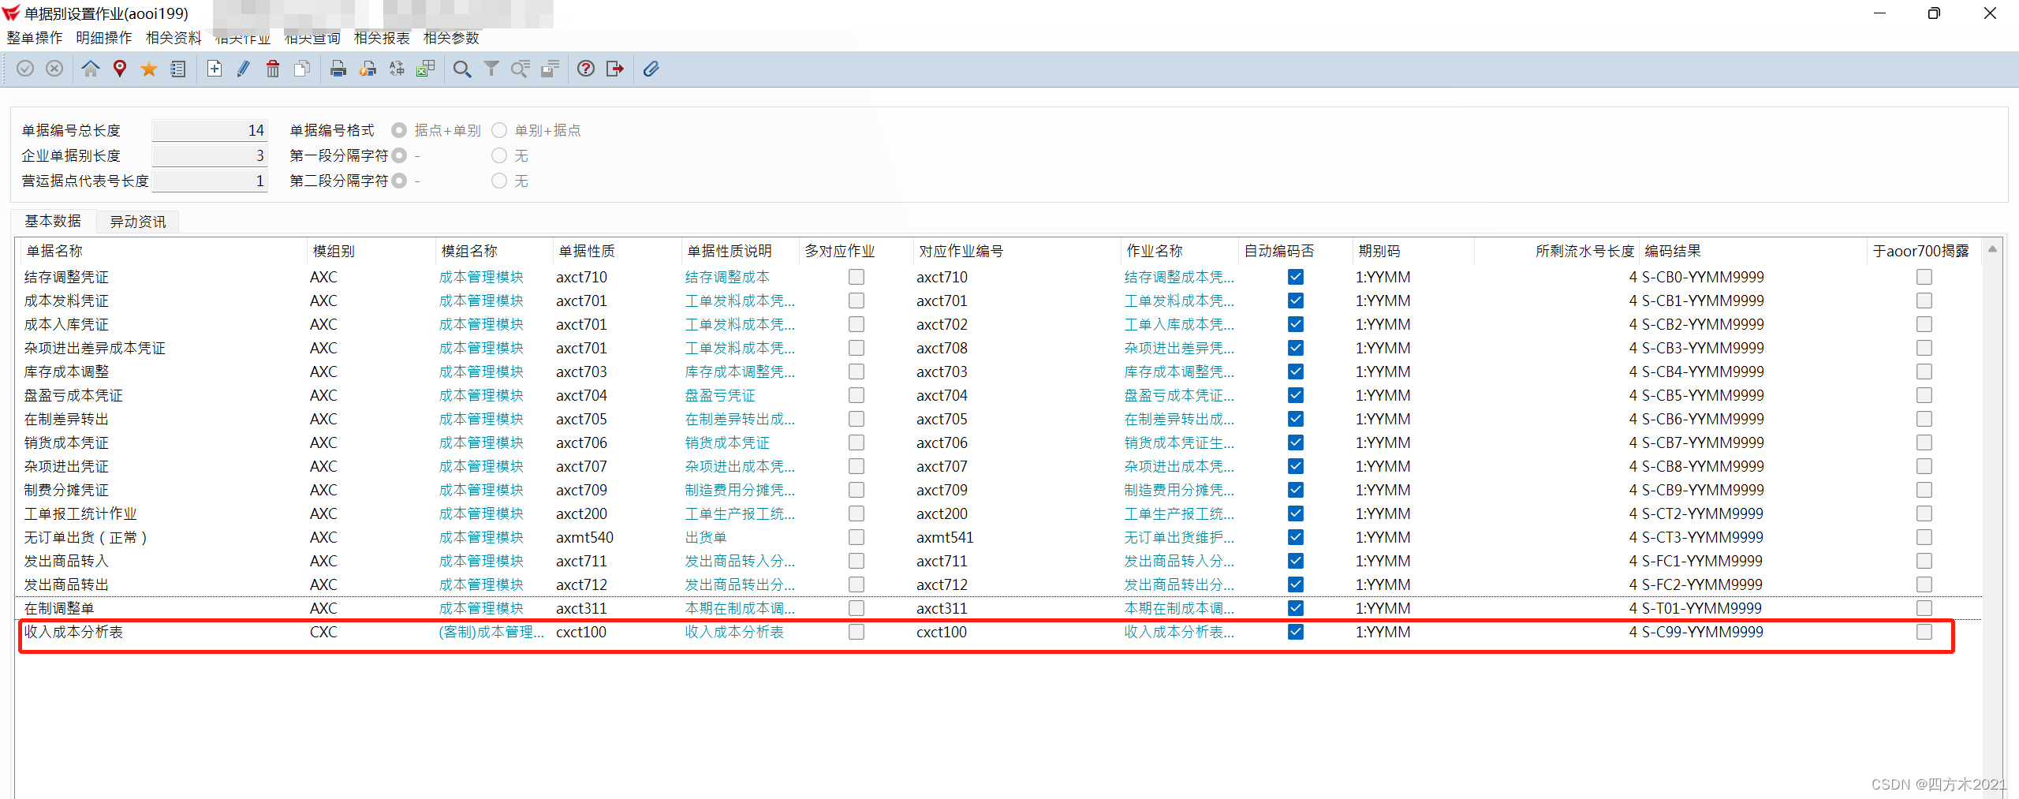2019x799 pixels.
Task: Click the help question mark icon
Action: (x=585, y=69)
